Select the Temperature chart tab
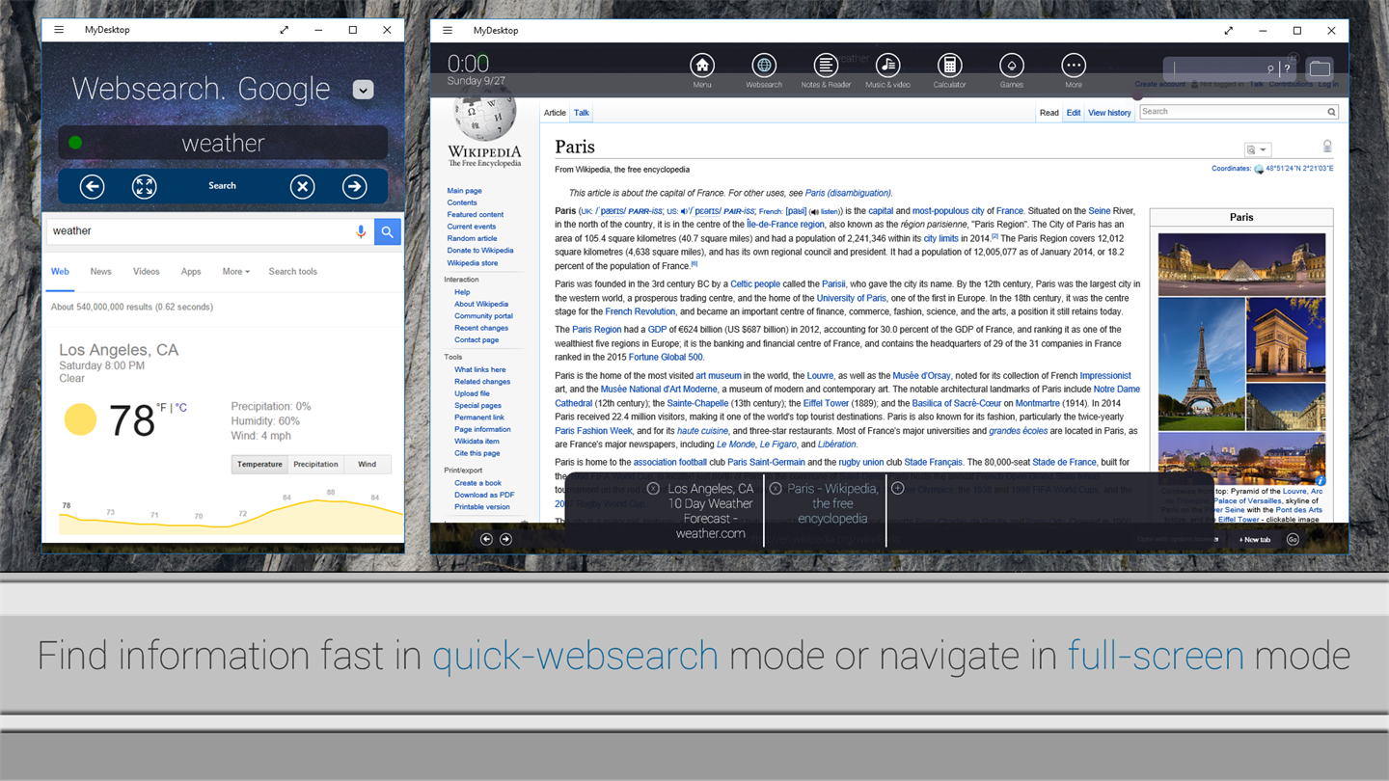 click(x=259, y=464)
